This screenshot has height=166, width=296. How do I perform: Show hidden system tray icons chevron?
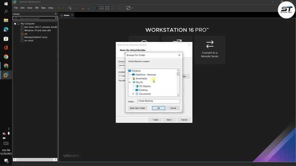(x=9, y=129)
